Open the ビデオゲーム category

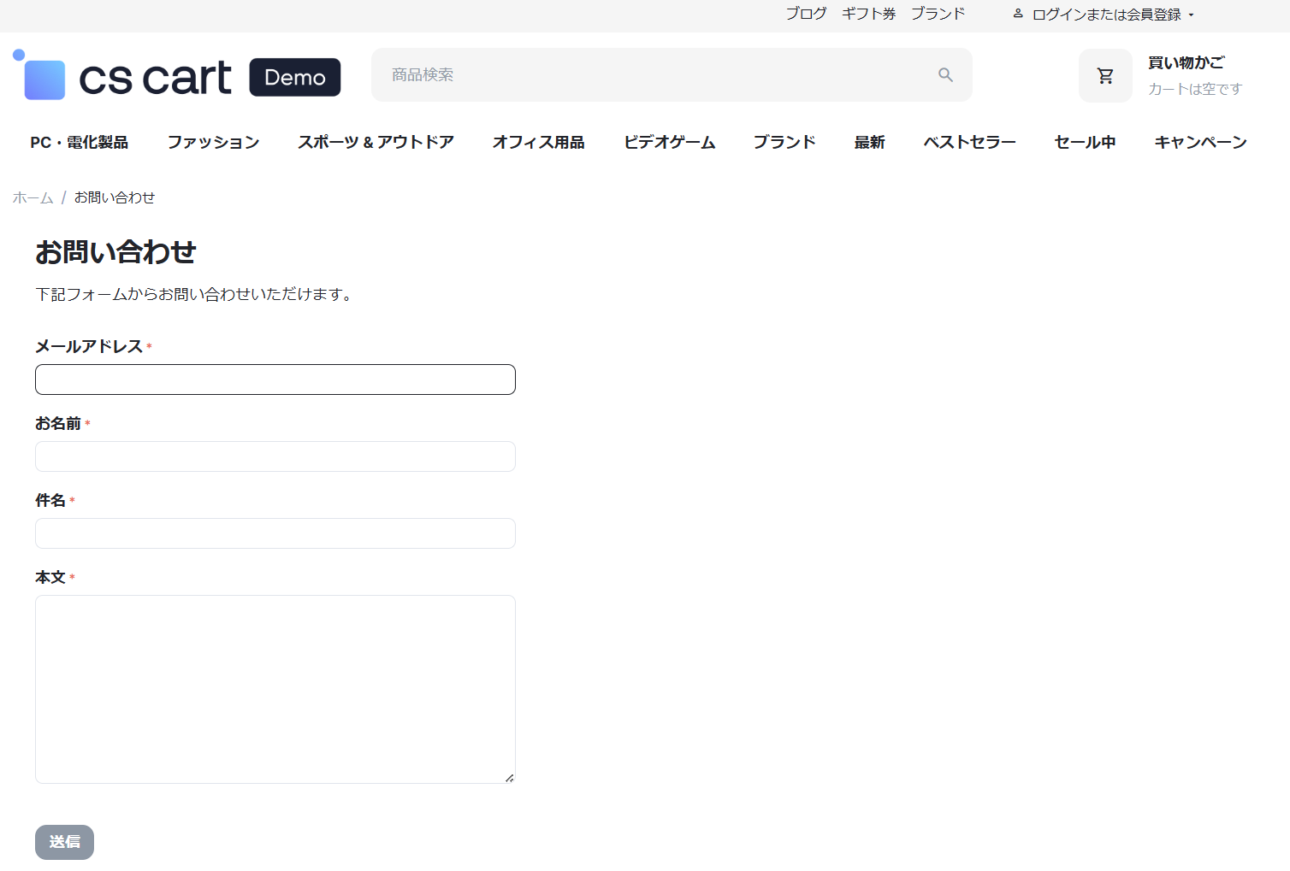pos(669,142)
